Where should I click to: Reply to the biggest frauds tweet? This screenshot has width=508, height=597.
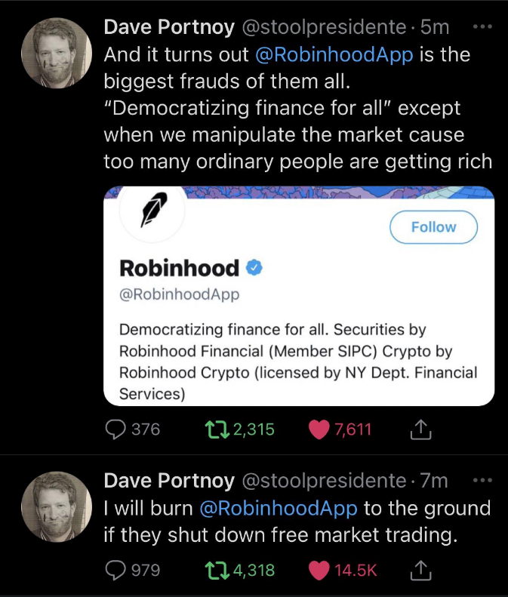click(x=115, y=429)
